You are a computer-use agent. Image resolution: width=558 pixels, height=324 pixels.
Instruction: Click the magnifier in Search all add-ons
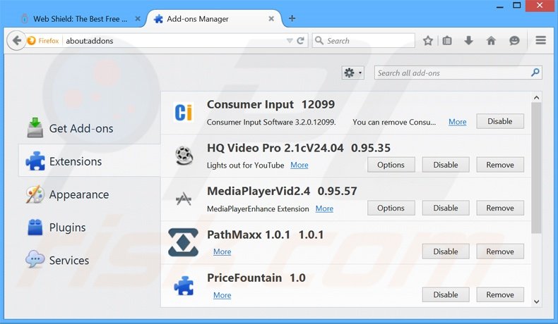(535, 73)
